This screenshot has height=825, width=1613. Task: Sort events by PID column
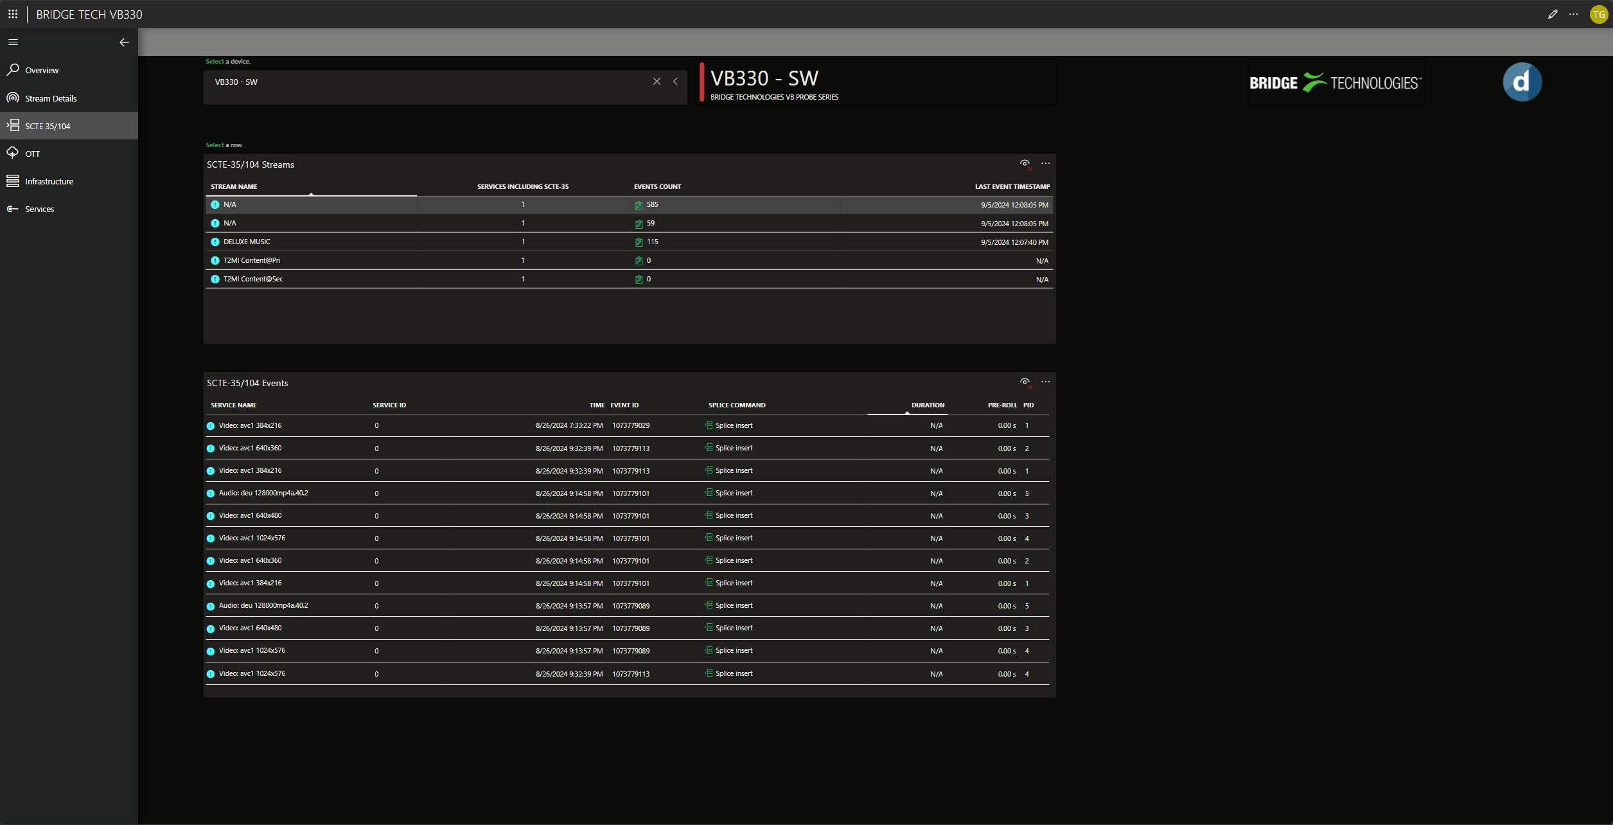coord(1028,405)
